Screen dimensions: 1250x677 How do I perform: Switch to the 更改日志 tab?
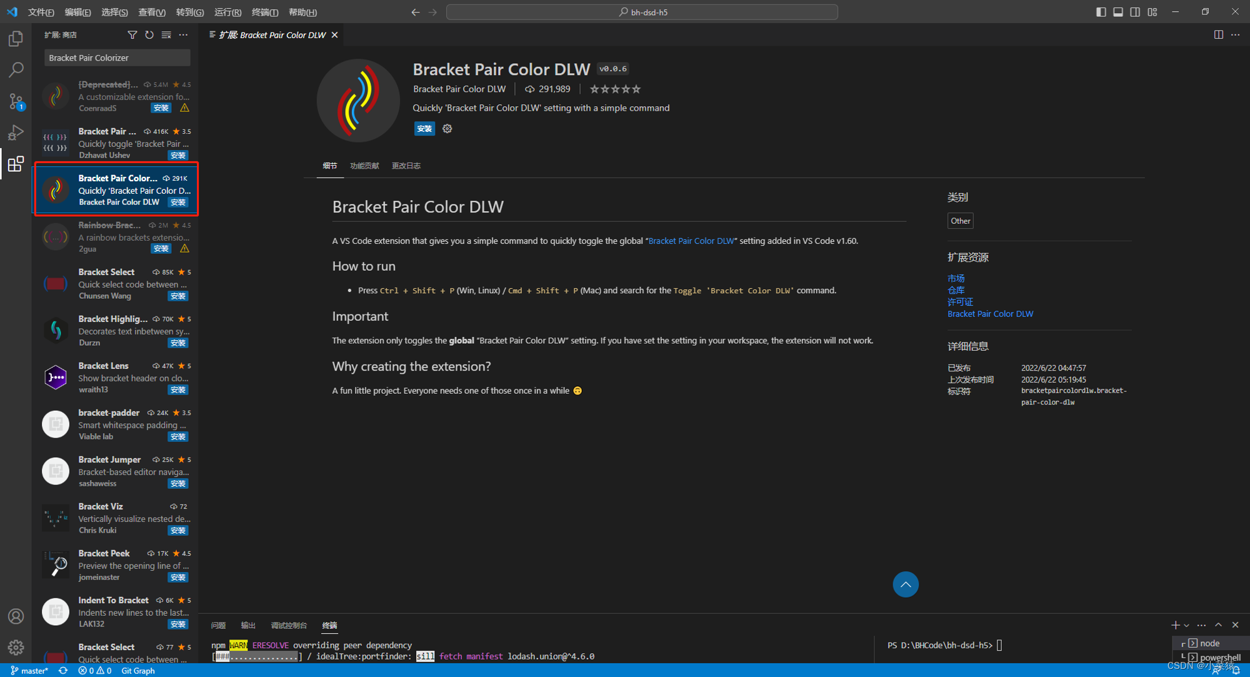point(406,166)
